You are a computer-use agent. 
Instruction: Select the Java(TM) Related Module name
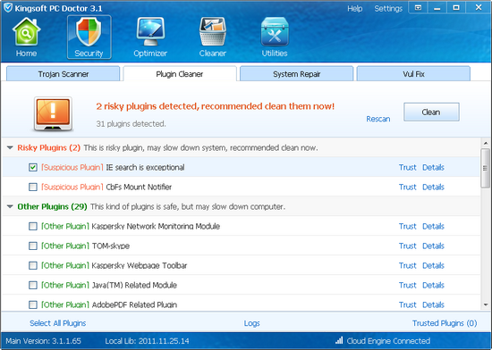[x=134, y=285]
